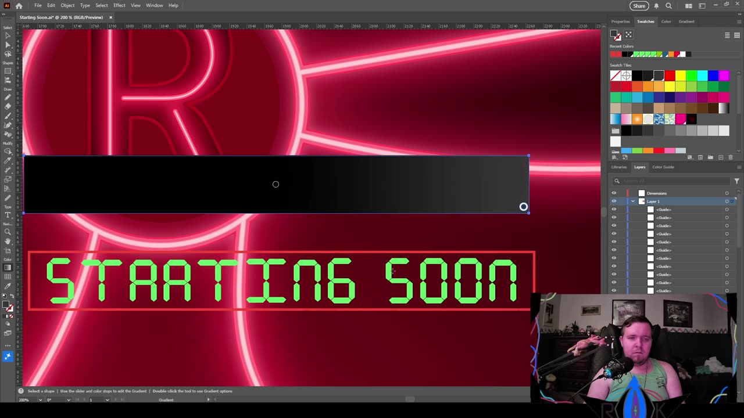Viewport: 744px width, 418px height.
Task: Open the rotate view dropdown in status bar
Action: pyautogui.click(x=69, y=399)
